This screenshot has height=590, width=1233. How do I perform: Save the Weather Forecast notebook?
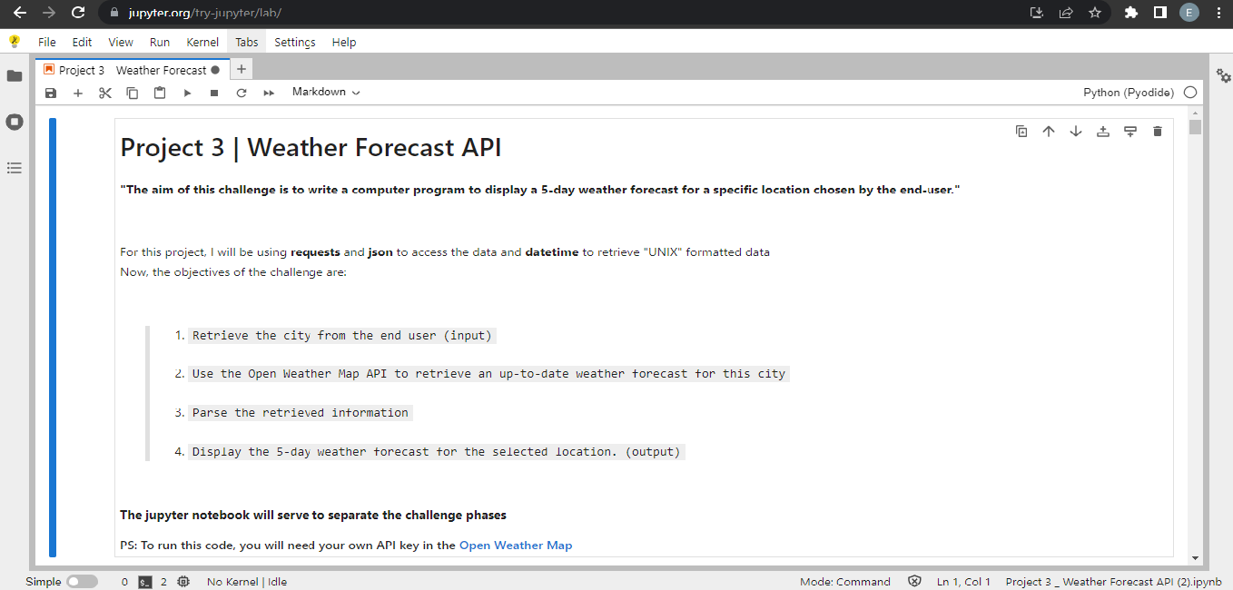point(51,92)
